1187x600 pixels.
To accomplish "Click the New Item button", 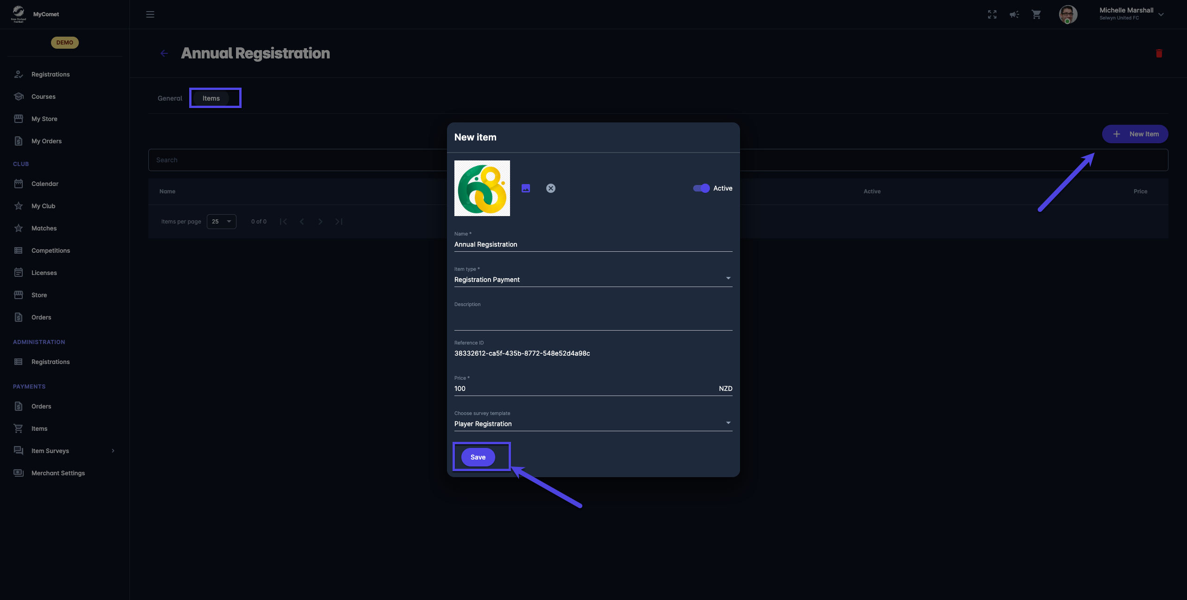I will pyautogui.click(x=1135, y=134).
